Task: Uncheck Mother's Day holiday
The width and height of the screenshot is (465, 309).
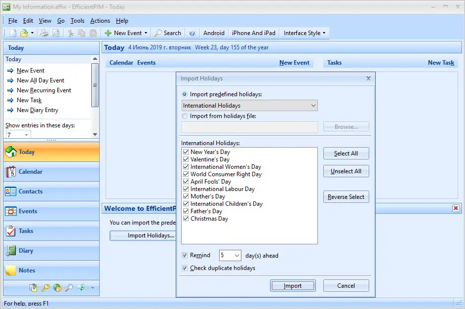Action: click(186, 196)
